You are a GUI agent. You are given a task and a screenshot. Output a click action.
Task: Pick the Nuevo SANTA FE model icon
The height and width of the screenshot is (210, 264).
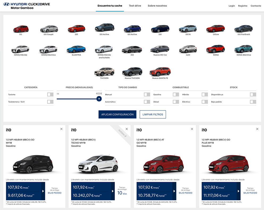(160, 72)
